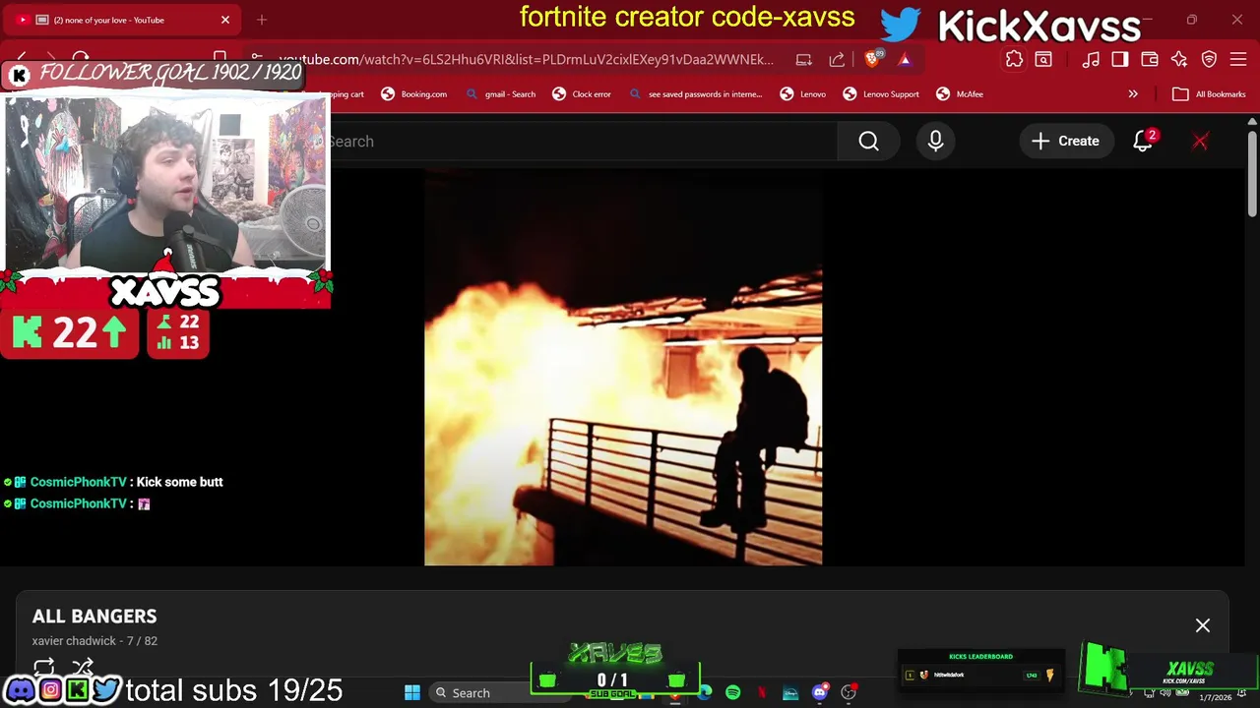Open the see saved passwords bookmark

point(695,94)
